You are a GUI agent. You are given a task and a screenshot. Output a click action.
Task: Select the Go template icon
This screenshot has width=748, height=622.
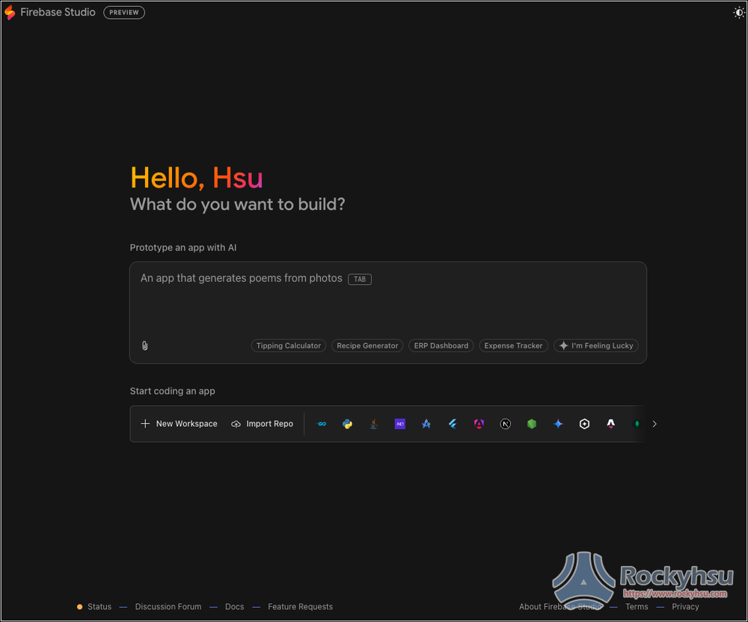[322, 424]
